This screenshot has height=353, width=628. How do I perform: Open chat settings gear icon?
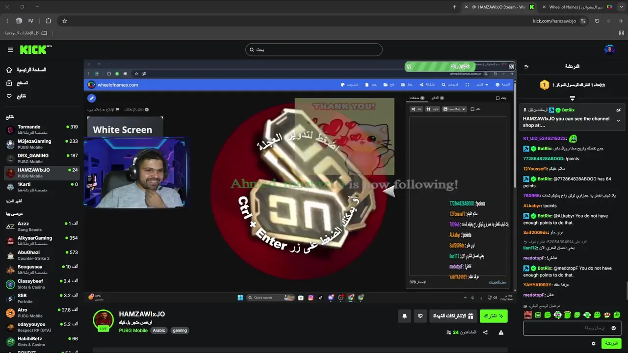(594, 344)
